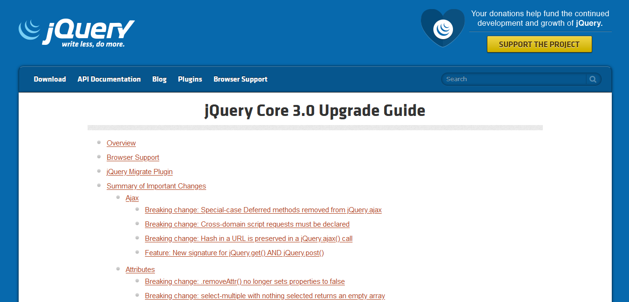The image size is (629, 302).
Task: Open the Attributes section link
Action: 140,270
